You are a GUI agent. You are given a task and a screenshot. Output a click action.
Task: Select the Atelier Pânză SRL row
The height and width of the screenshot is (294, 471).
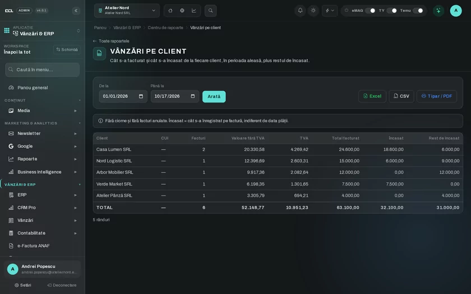click(278, 195)
